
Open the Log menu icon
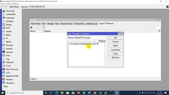click(x=4, y=59)
